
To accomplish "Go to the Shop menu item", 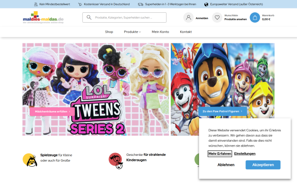I will click(109, 32).
